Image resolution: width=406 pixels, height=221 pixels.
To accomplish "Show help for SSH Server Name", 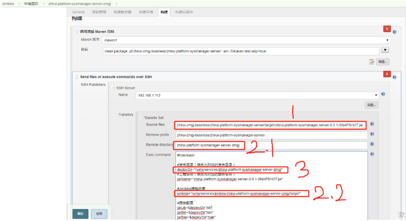I will (383, 94).
